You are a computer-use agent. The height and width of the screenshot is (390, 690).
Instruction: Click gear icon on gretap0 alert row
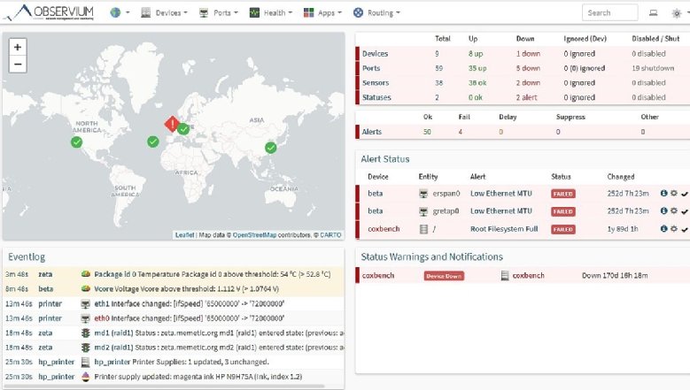coord(674,211)
